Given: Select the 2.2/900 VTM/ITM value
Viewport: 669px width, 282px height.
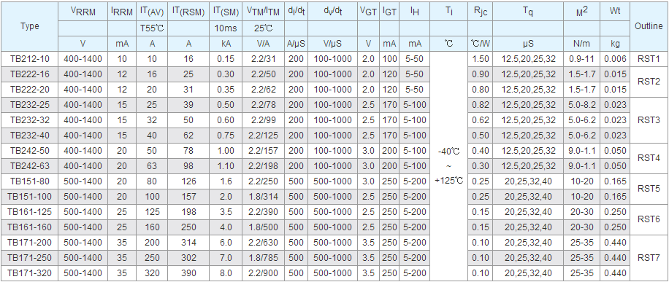Looking at the screenshot, I should coord(263,273).
